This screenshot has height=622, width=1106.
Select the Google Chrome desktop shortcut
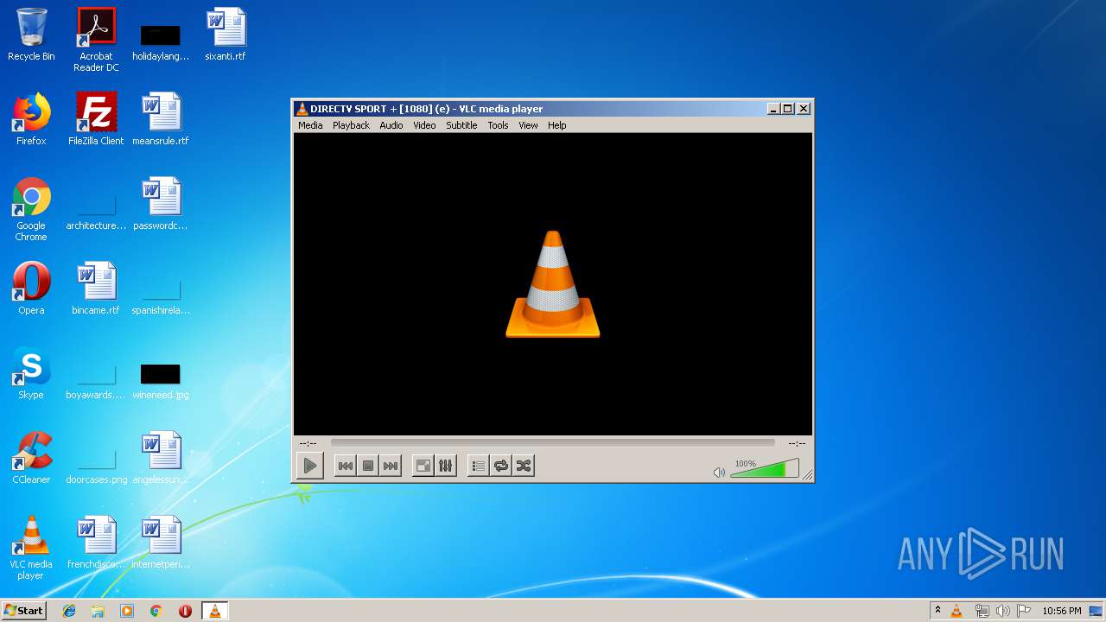click(x=31, y=209)
